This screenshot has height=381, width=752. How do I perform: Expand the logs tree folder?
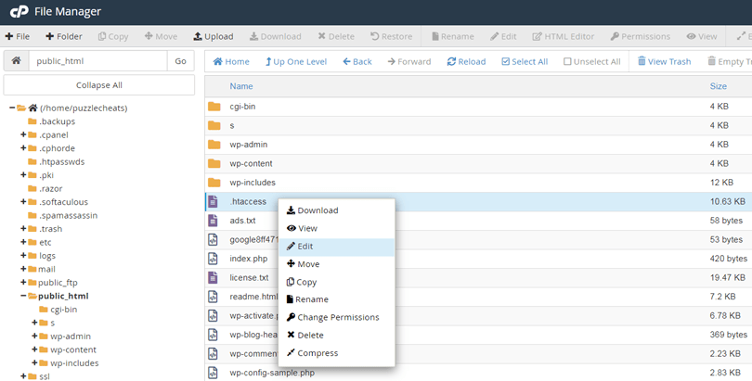(x=23, y=256)
